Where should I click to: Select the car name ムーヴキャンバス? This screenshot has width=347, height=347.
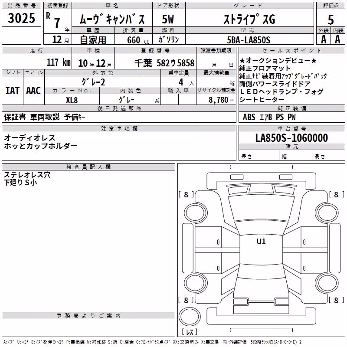click(x=112, y=19)
